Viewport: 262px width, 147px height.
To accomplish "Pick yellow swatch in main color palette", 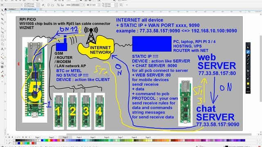I will (x=49, y=140).
